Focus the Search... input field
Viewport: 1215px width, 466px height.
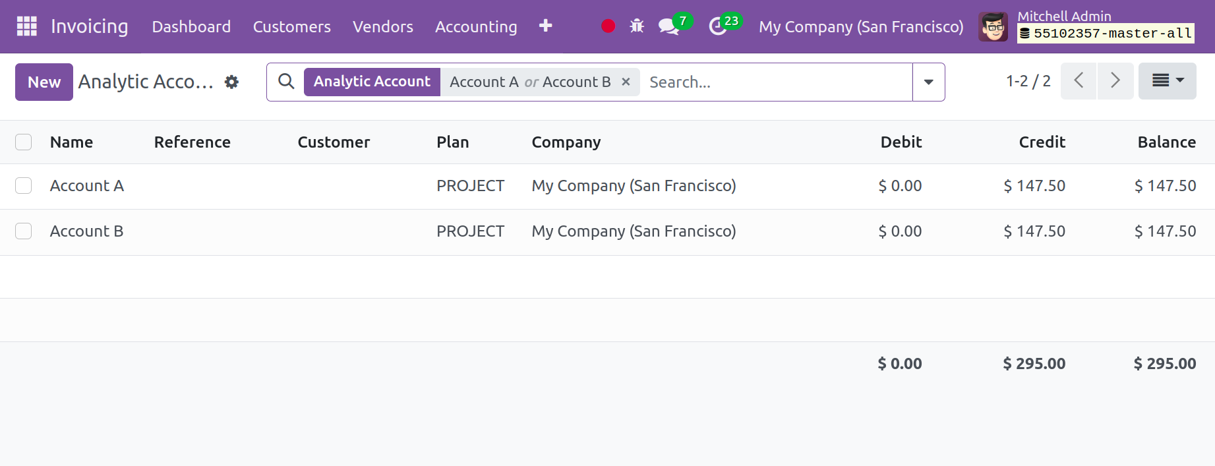777,82
